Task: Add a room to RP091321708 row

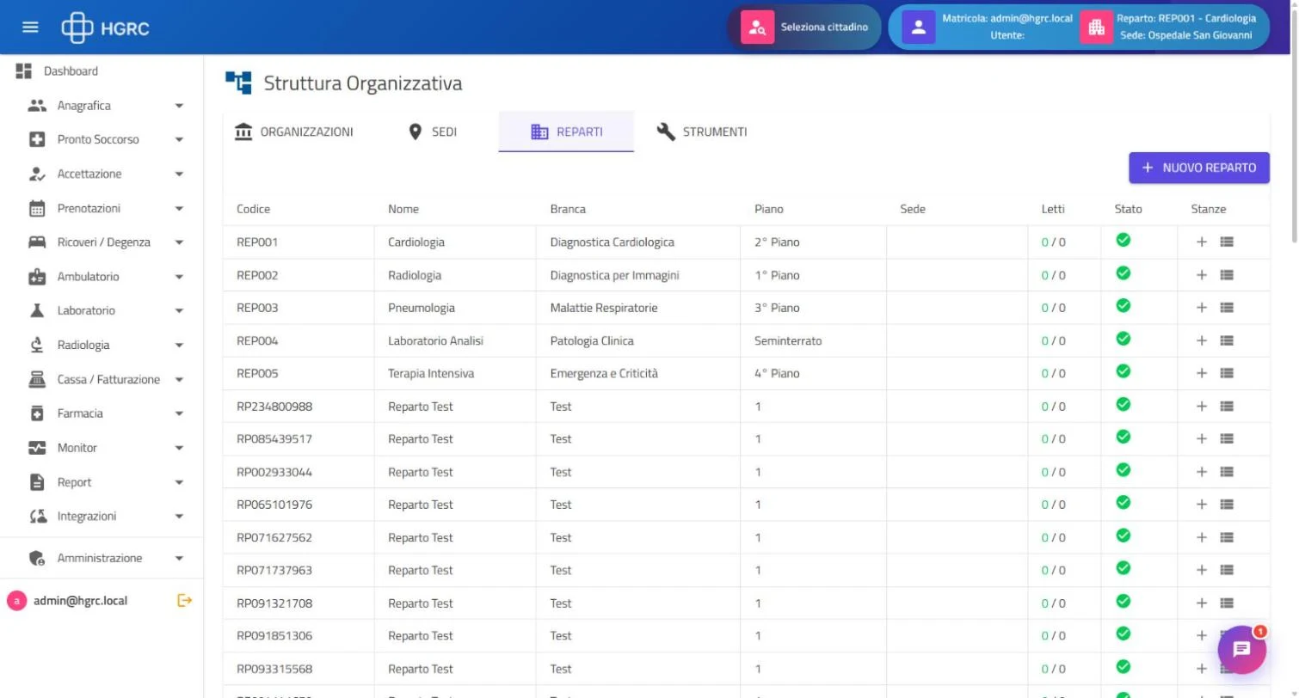Action: tap(1202, 603)
